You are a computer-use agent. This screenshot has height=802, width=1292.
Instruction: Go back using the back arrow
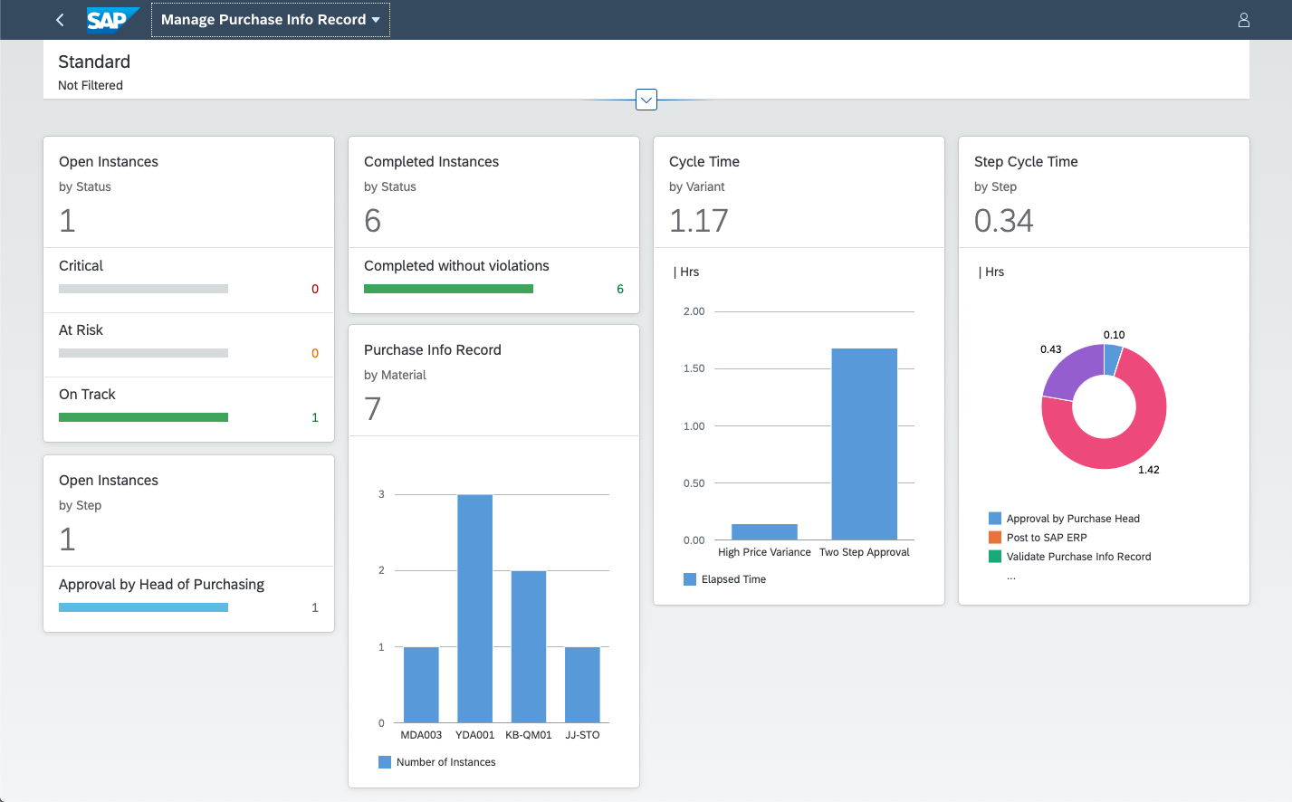[60, 20]
